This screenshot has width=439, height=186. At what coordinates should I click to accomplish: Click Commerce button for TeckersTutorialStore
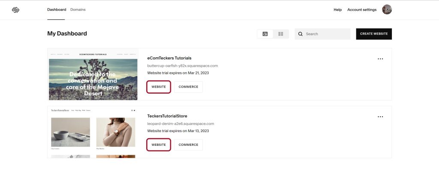pos(189,145)
